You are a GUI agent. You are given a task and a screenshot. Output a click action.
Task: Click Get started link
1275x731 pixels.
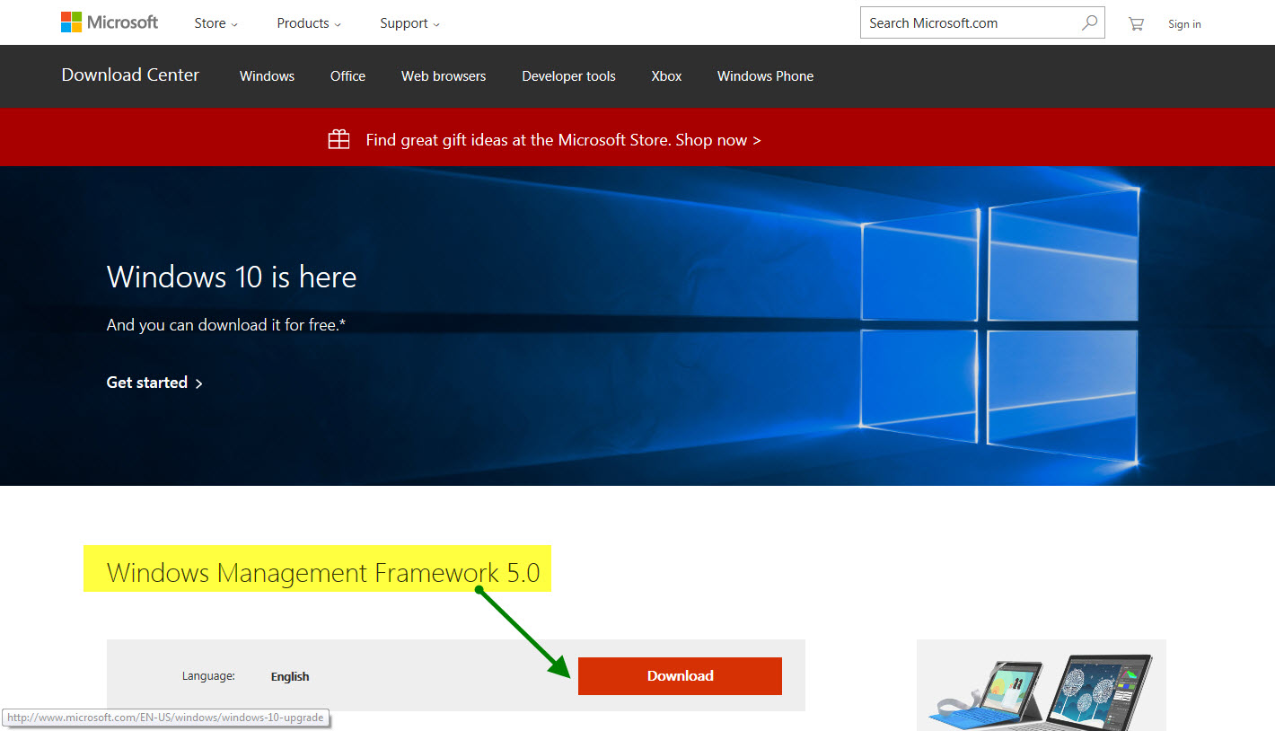[x=154, y=383]
